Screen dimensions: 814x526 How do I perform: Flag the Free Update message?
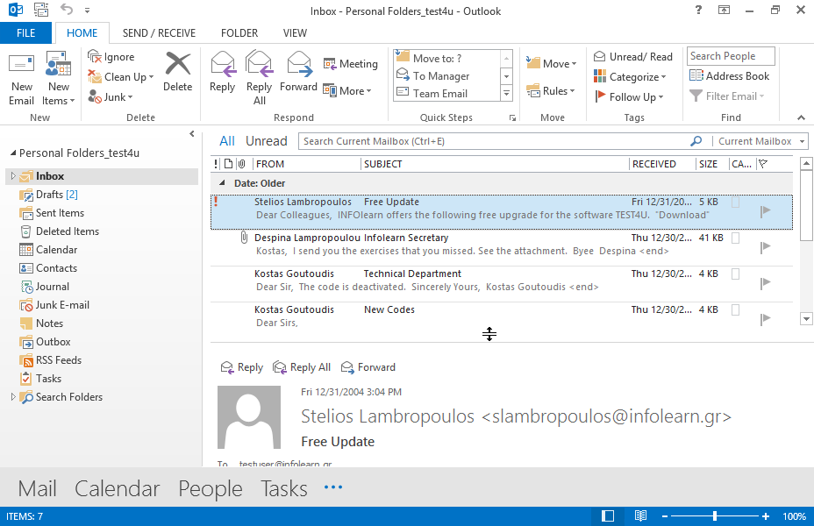coord(765,211)
